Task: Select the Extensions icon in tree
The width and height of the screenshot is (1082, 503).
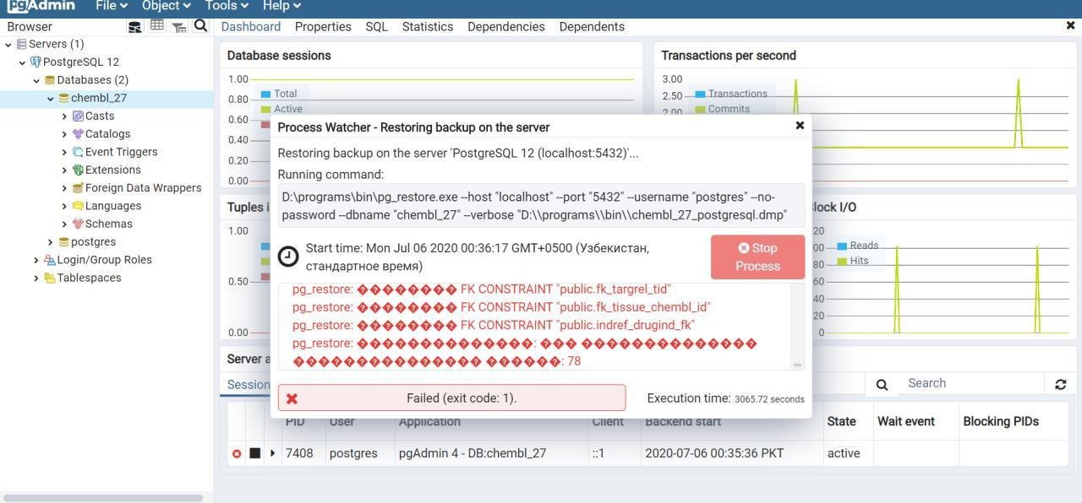Action: pyautogui.click(x=78, y=170)
